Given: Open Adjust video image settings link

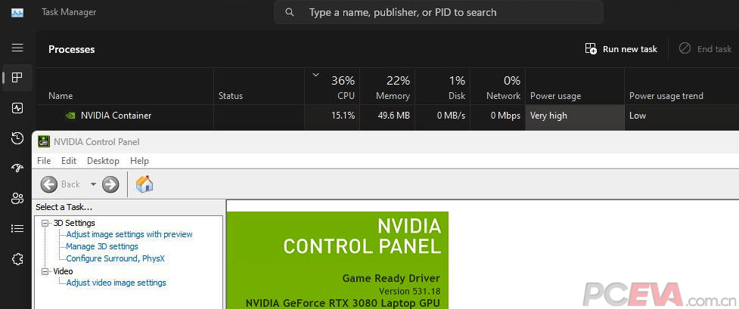Looking at the screenshot, I should tap(116, 283).
